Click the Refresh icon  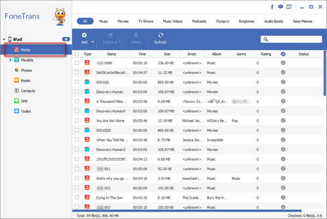click(160, 35)
